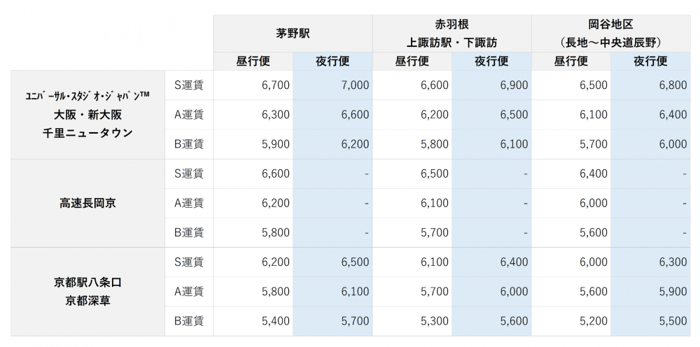Click 夜行便 header under 赤羽根
The height and width of the screenshot is (347, 700).
491,62
